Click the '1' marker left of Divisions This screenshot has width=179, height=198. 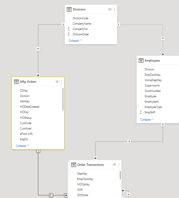[x=63, y=25]
